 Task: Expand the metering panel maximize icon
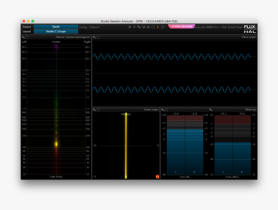(x=167, y=110)
